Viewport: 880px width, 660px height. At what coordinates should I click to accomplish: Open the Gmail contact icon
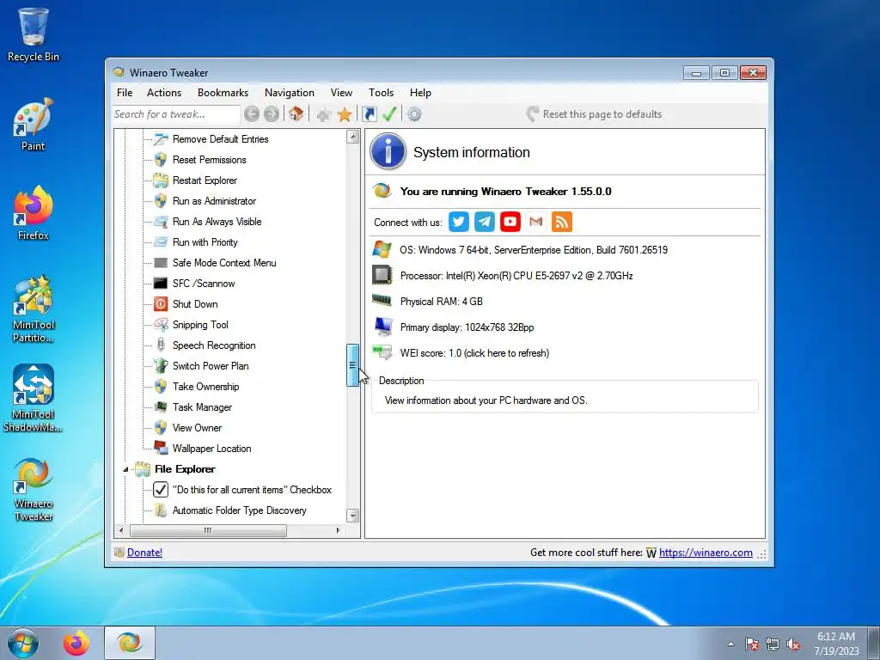tap(536, 222)
